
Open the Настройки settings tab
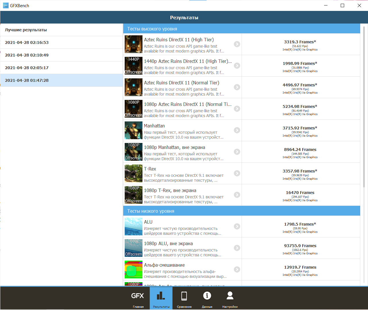click(x=230, y=298)
